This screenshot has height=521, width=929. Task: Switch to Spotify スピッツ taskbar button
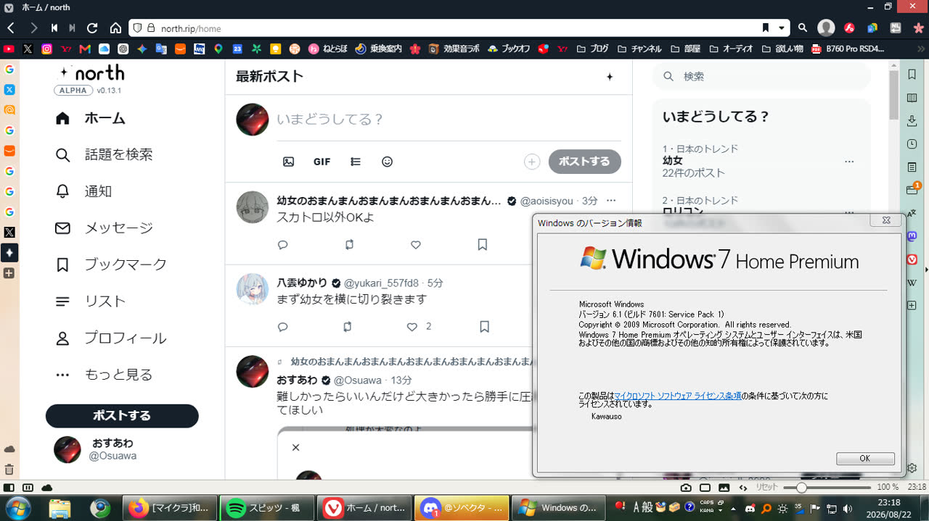[266, 508]
